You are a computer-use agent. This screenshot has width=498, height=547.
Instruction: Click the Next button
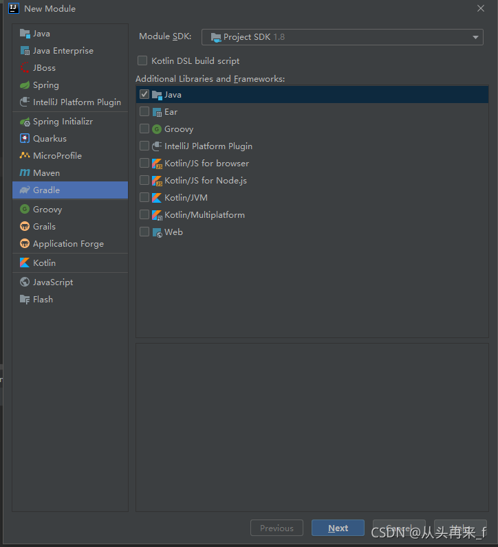pyautogui.click(x=338, y=528)
